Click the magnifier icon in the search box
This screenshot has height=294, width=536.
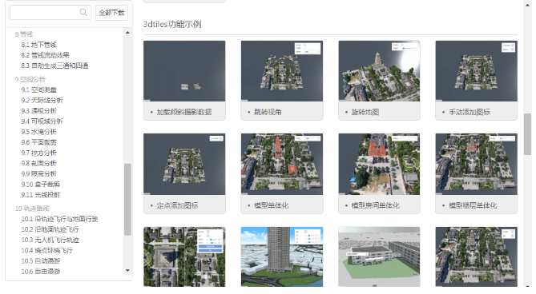83,12
